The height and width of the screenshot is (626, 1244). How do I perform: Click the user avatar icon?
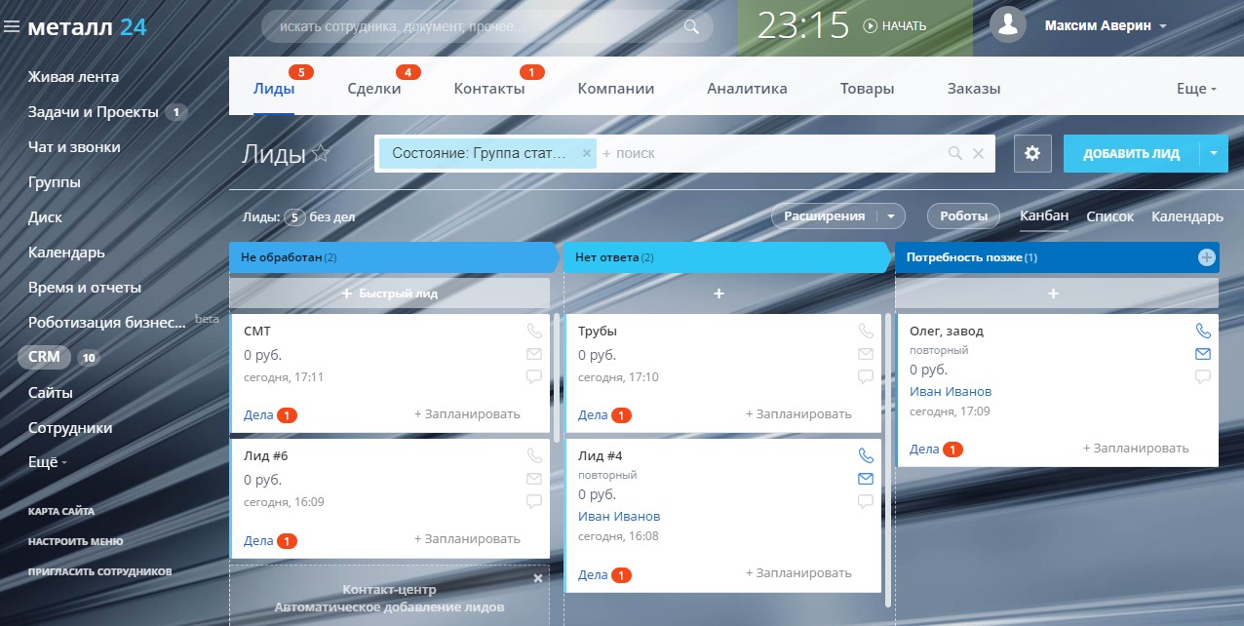pyautogui.click(x=1008, y=25)
